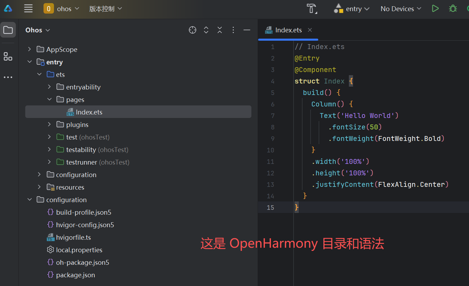Open Project panel options with the kebab icon
Viewport: 469px width, 286px height.
pyautogui.click(x=233, y=30)
